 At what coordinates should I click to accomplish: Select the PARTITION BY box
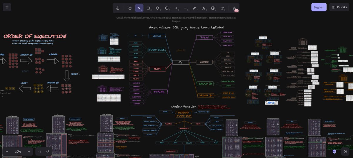coord(204,112)
